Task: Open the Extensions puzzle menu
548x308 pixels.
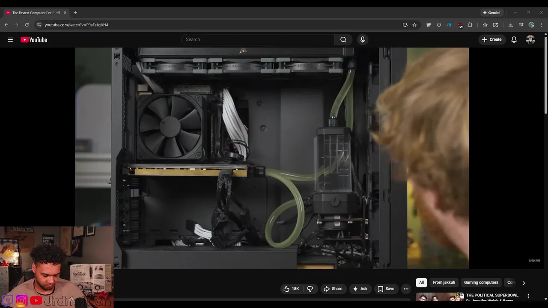Action: pyautogui.click(x=470, y=25)
